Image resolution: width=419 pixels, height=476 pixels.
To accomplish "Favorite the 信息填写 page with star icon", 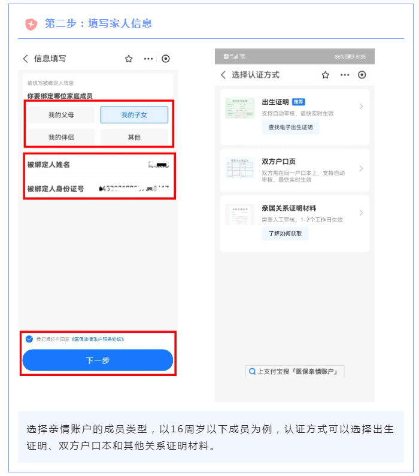I will point(129,59).
